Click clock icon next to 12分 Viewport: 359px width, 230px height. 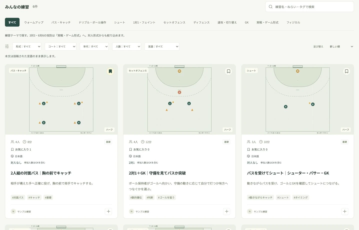pos(143,142)
